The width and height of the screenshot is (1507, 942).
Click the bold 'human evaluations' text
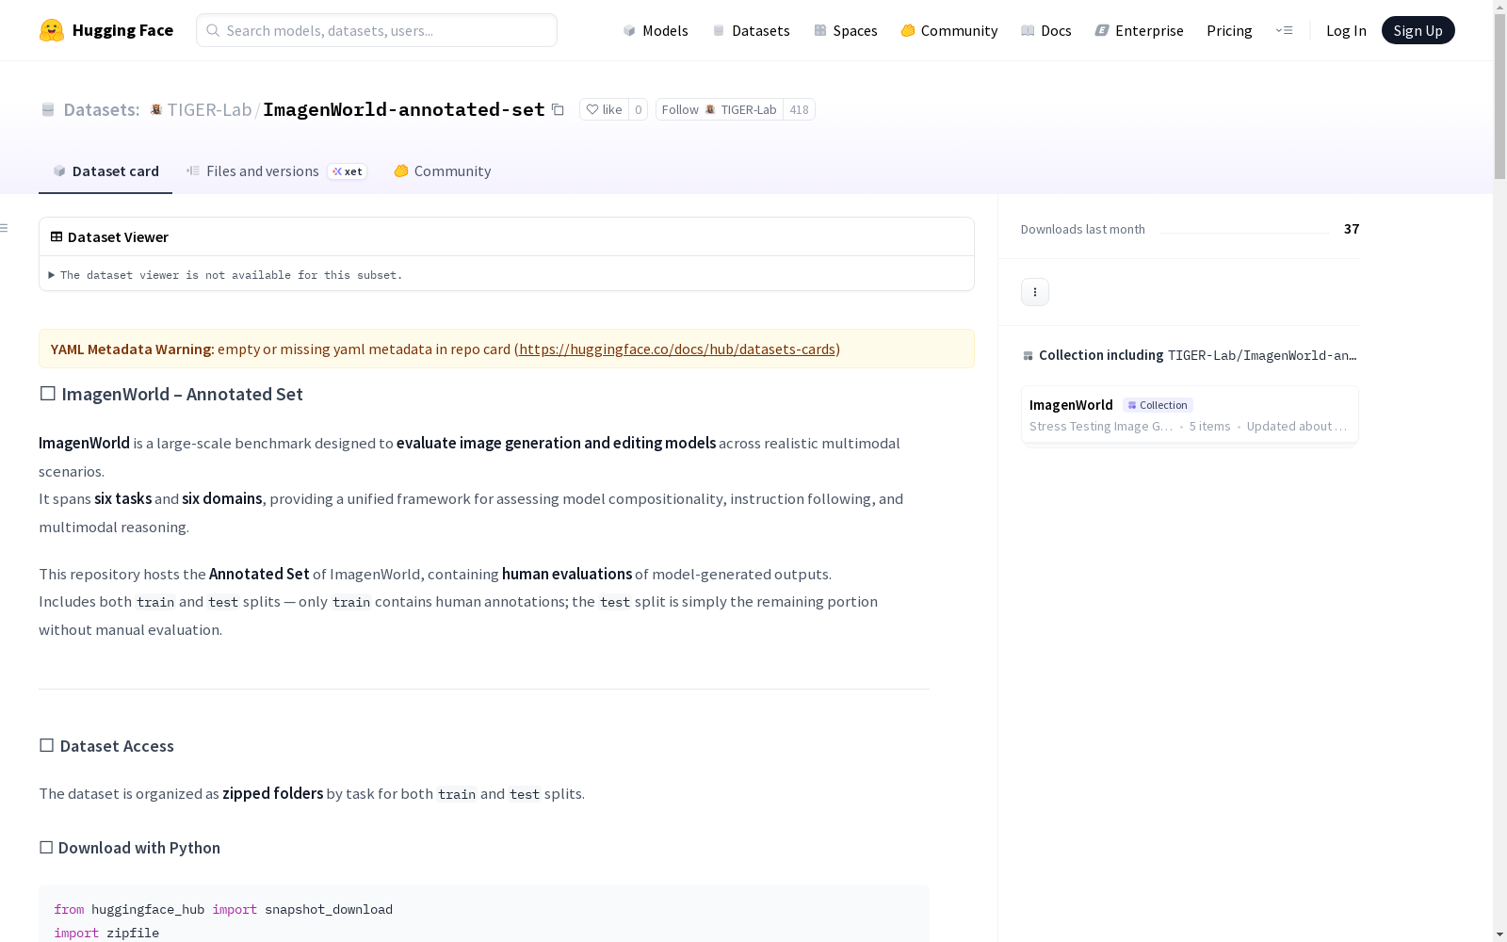point(567,574)
